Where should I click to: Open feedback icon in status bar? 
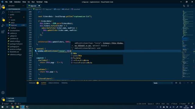(189, 104)
